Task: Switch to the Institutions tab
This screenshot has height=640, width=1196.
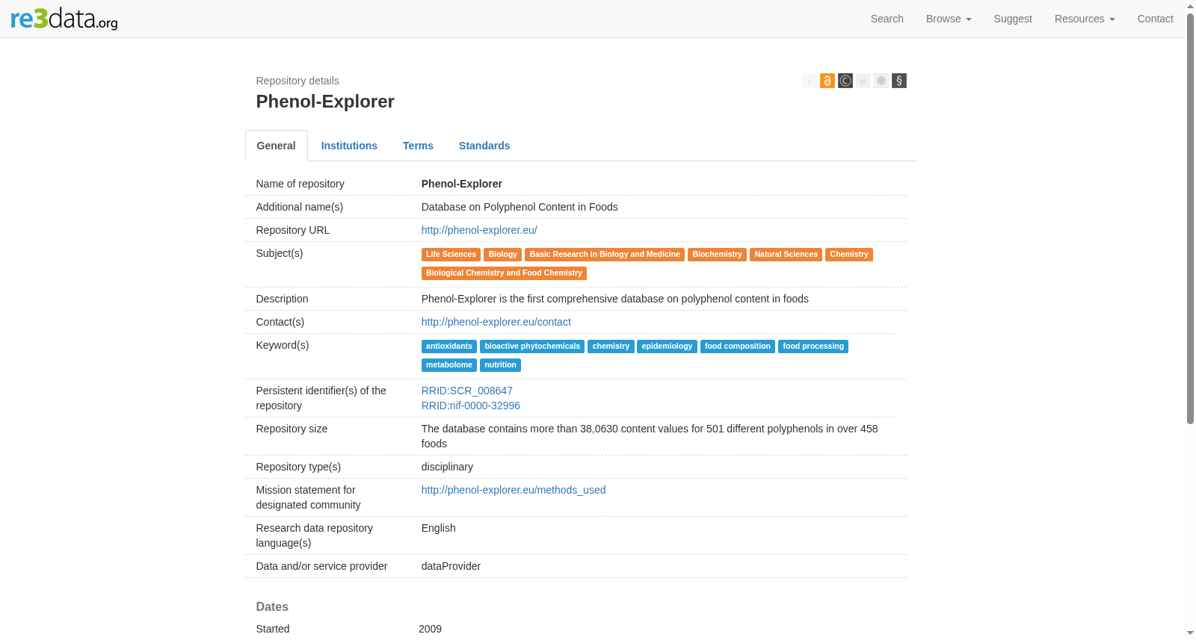Action: click(349, 146)
